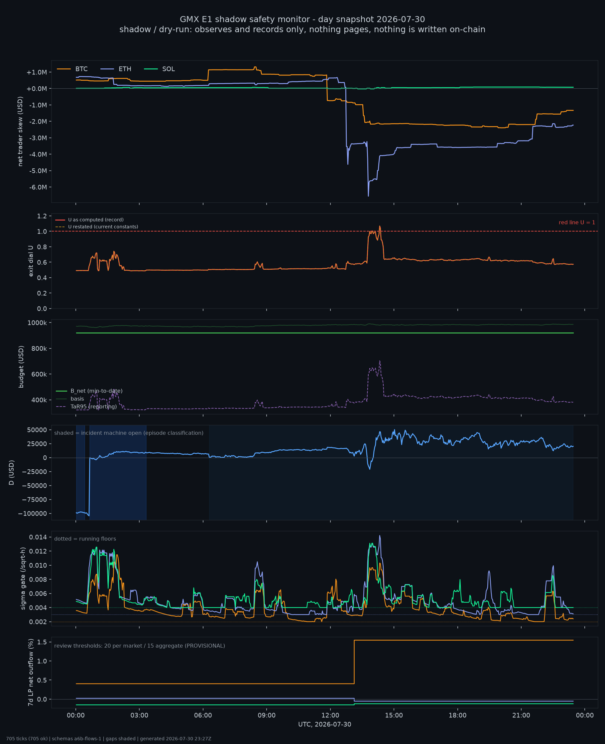Click the basis legend entry in budget panel
This screenshot has width=605, height=744.
point(70,399)
